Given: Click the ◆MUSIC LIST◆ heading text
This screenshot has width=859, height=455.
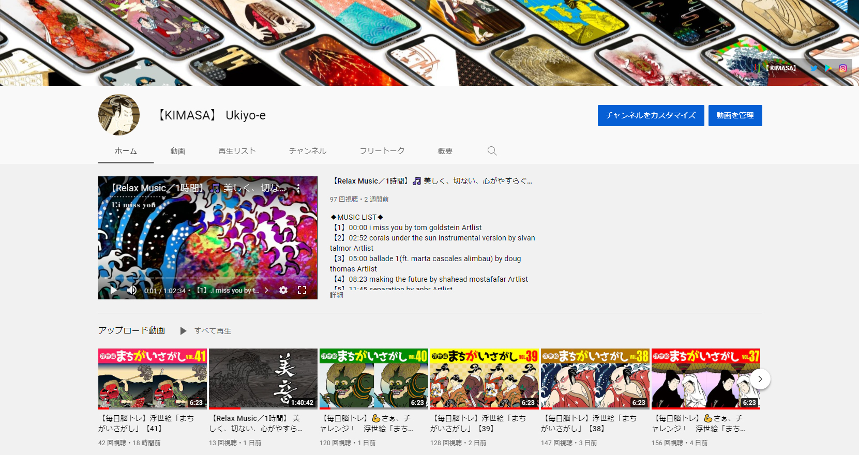Looking at the screenshot, I should (x=357, y=217).
